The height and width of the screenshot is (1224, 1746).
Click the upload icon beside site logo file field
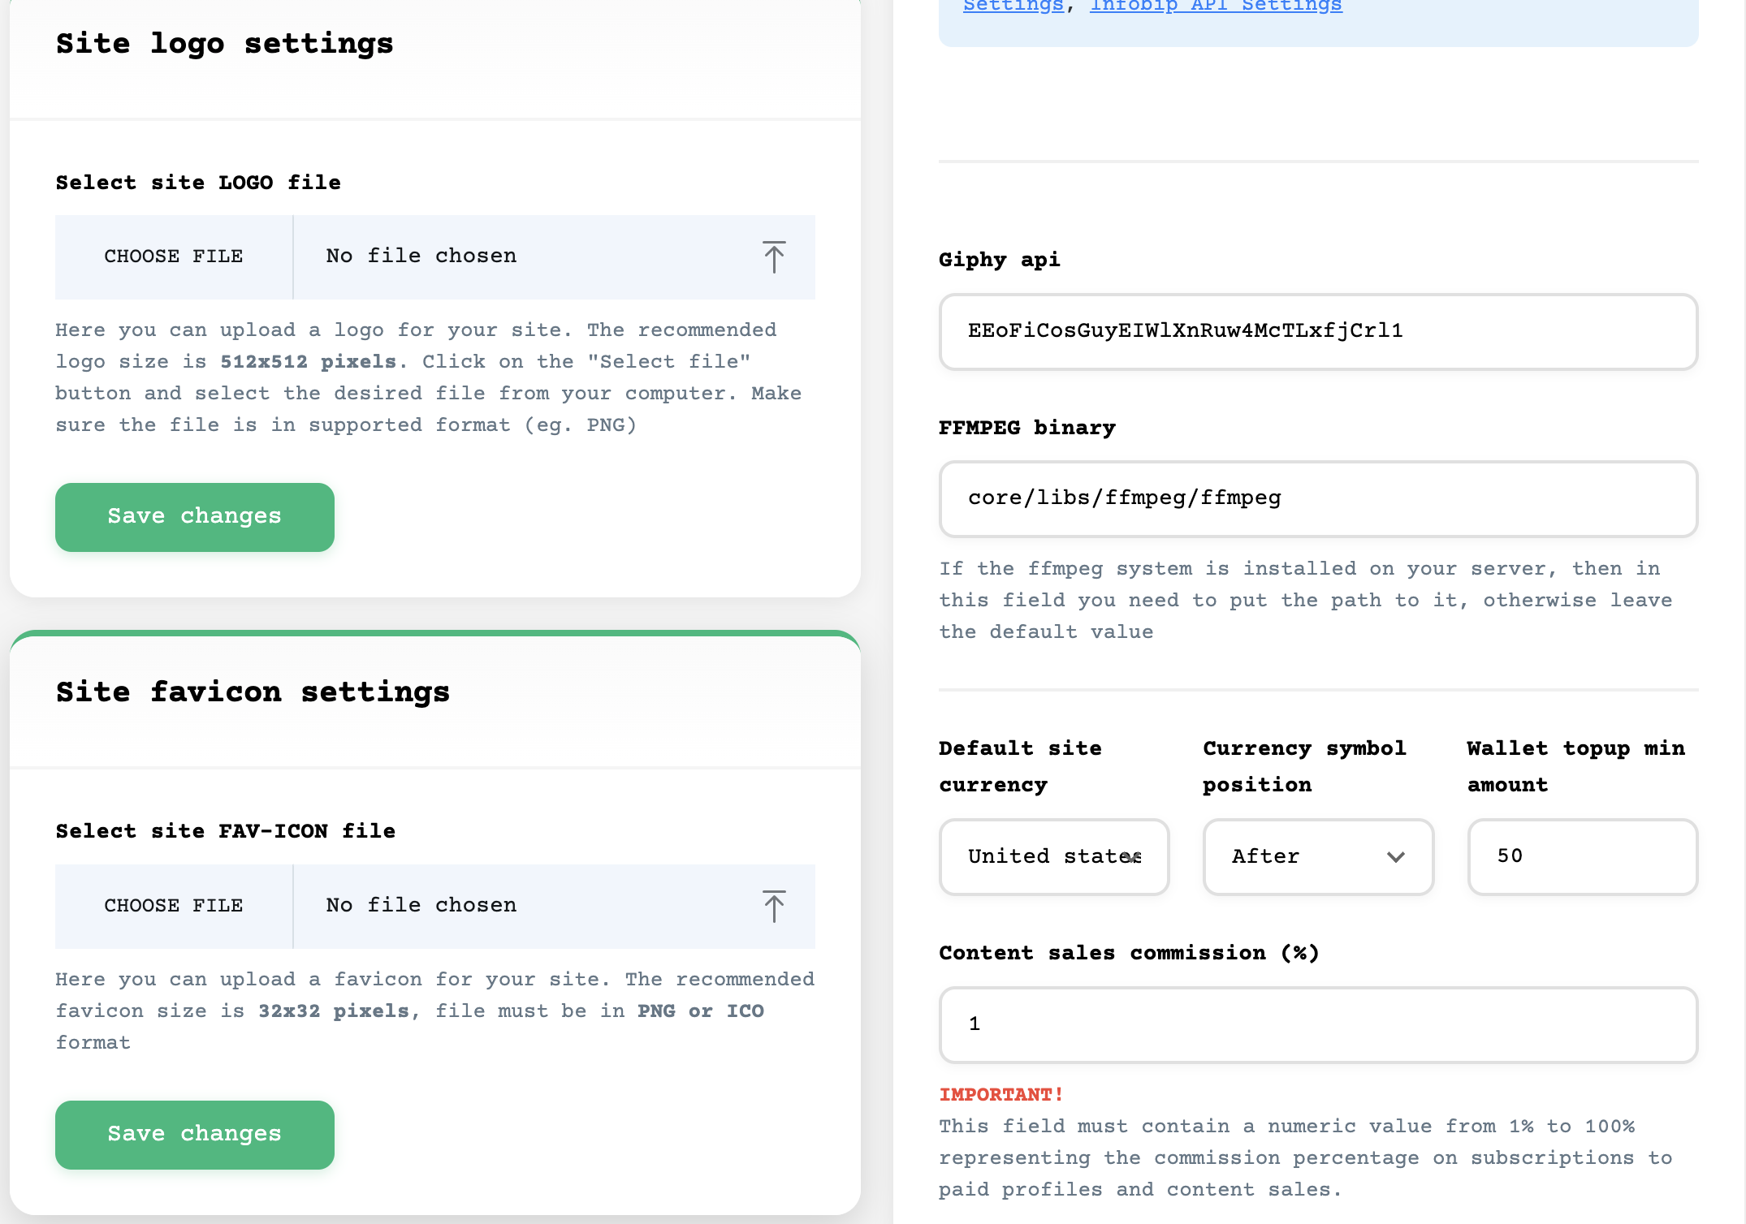point(774,256)
